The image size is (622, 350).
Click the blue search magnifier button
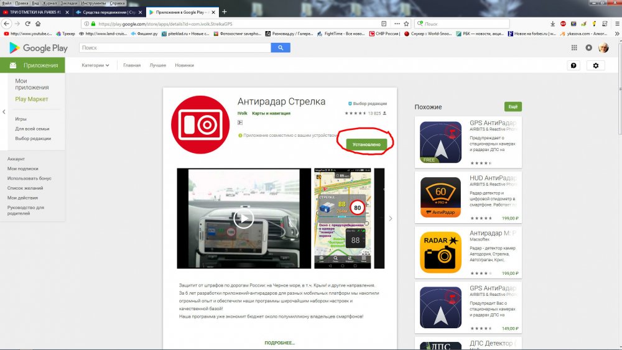(x=281, y=48)
